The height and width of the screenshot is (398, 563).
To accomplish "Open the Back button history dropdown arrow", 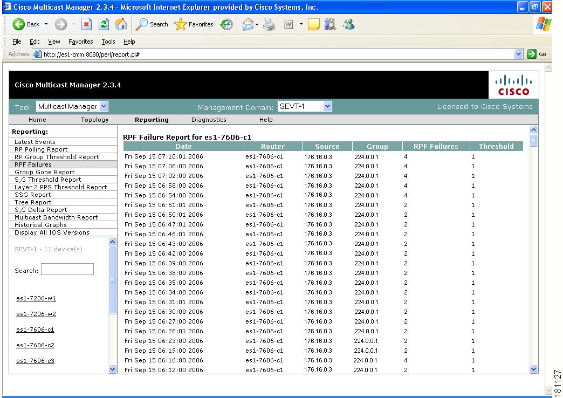I will pos(46,24).
